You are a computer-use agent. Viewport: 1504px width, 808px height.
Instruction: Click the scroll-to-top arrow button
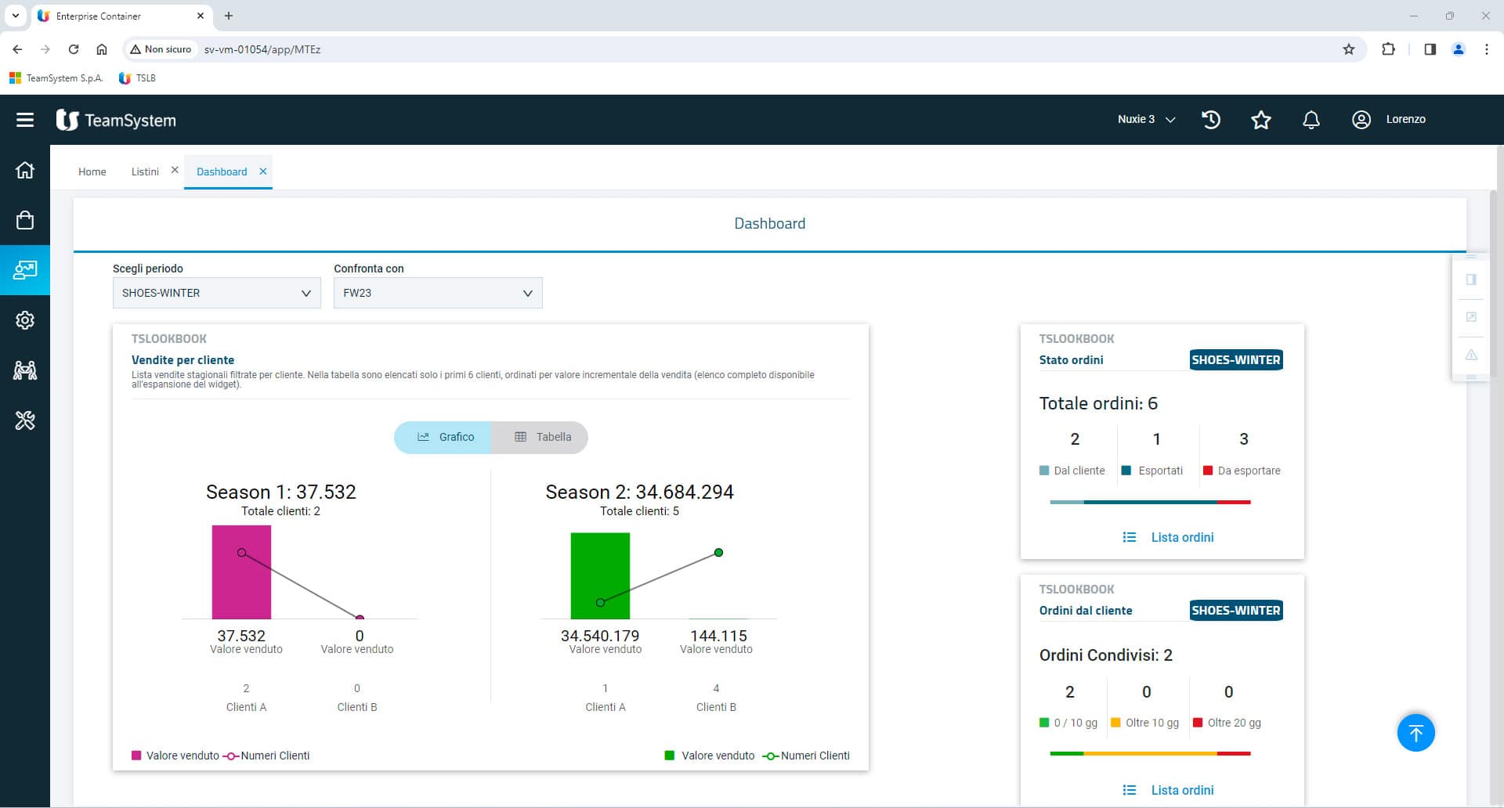click(1415, 733)
